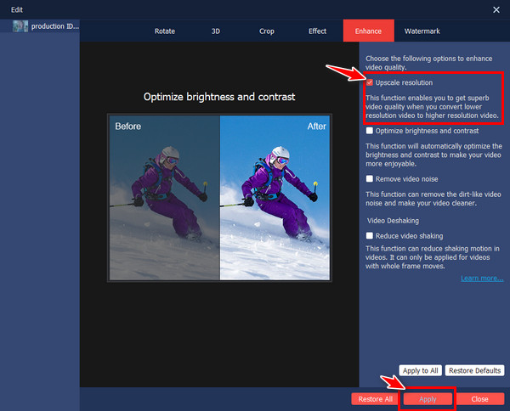Select the production ID video thumbnail icon
This screenshot has height=411, width=510.
(21, 26)
